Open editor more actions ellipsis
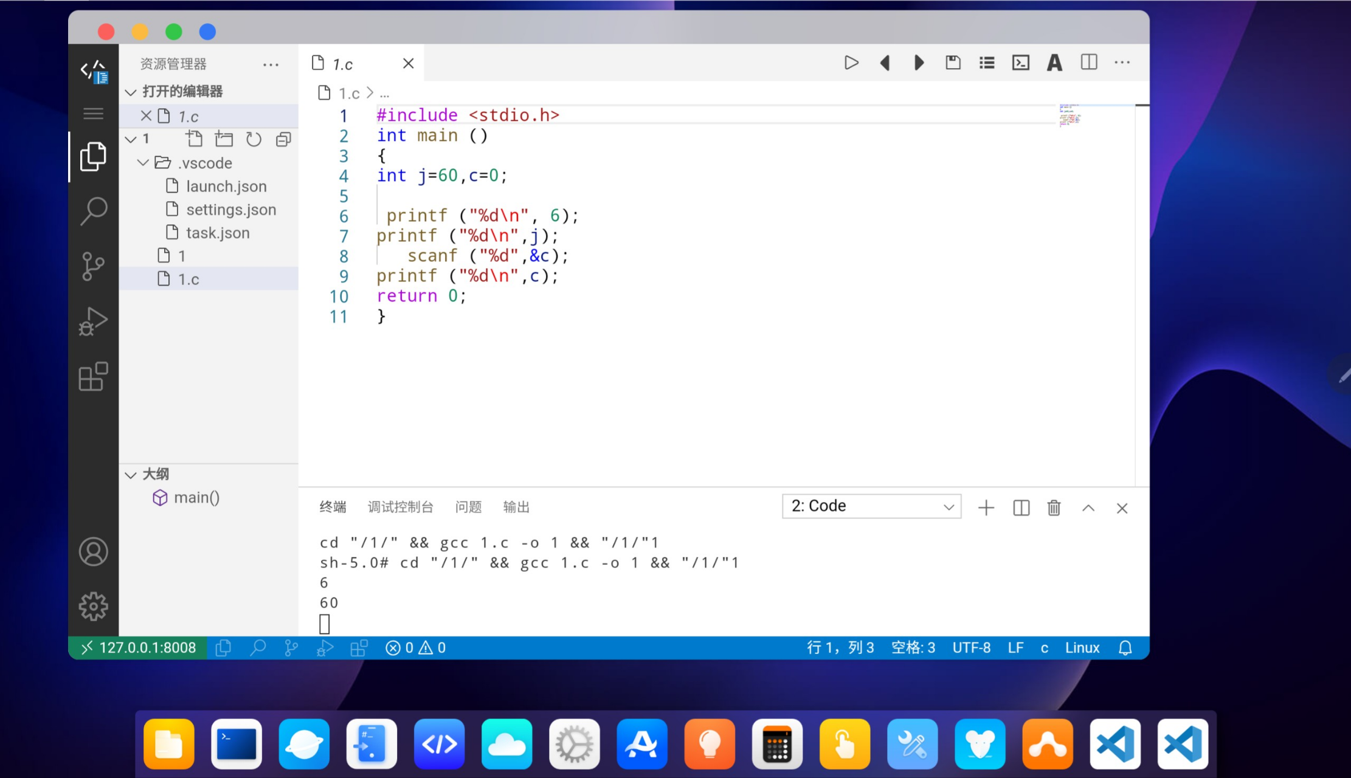This screenshot has width=1351, height=778. [1122, 62]
